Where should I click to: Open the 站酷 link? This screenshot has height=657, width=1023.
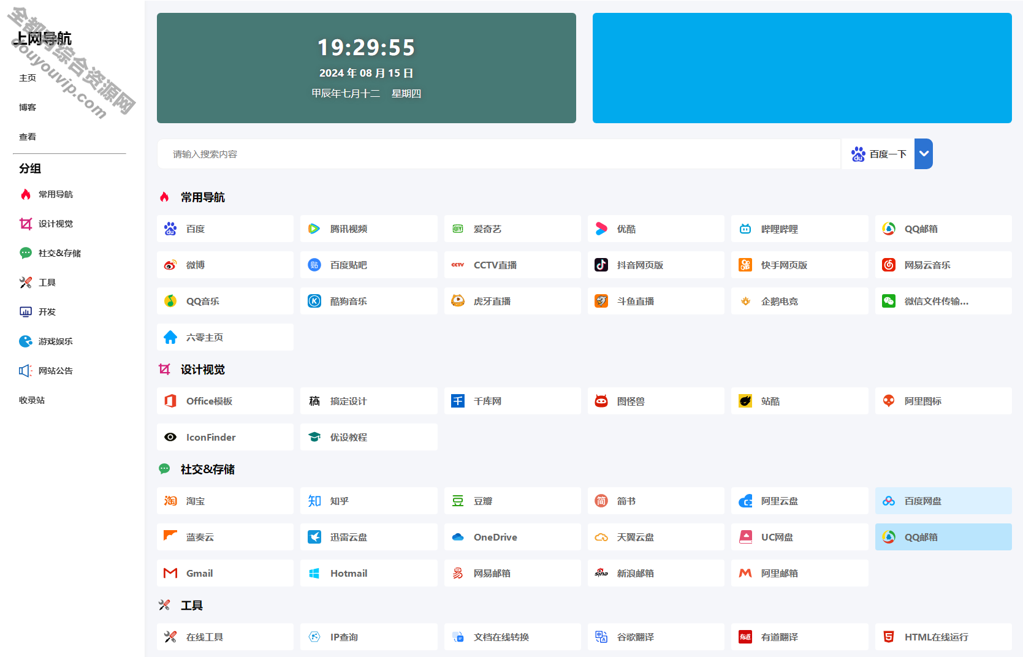(799, 401)
